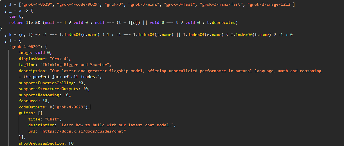Click the supportsStructuredOutputs property name
Viewport: 344px width, 146px height.
click(49, 89)
